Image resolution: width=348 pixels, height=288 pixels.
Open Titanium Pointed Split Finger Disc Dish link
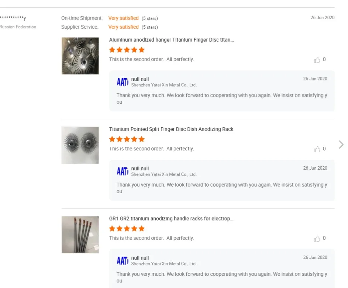(x=171, y=129)
